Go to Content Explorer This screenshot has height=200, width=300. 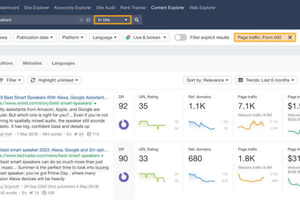pos(167,7)
